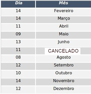Click the CANCELADO label
The width and height of the screenshot is (91, 94).
pyautogui.click(x=63, y=51)
